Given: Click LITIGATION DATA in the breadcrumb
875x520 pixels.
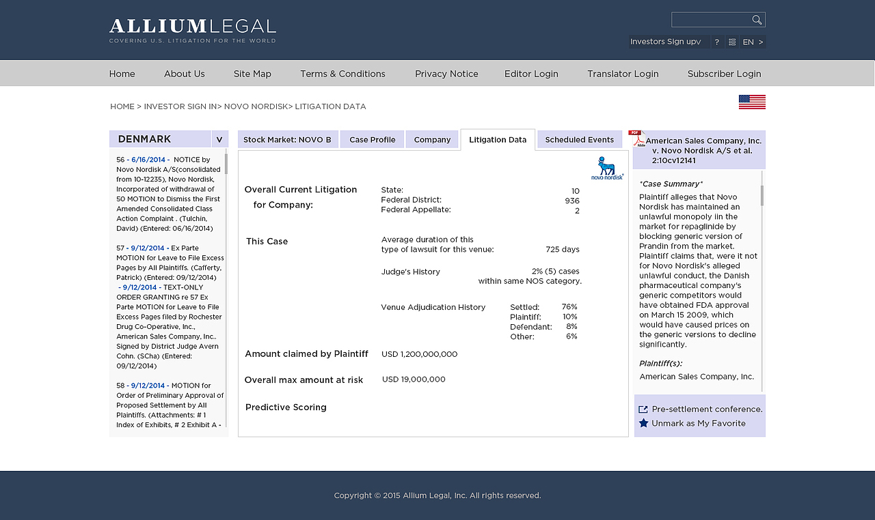Looking at the screenshot, I should tap(330, 106).
